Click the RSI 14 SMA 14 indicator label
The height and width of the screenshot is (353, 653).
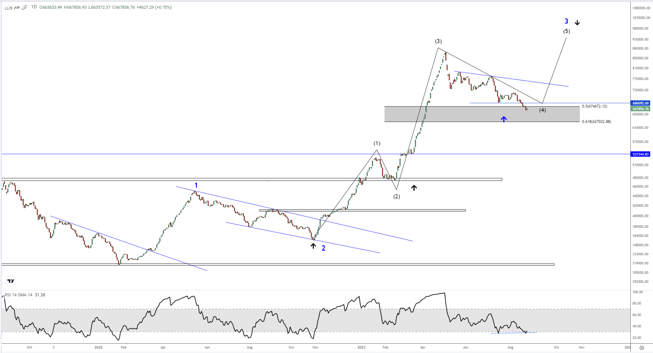(18, 295)
